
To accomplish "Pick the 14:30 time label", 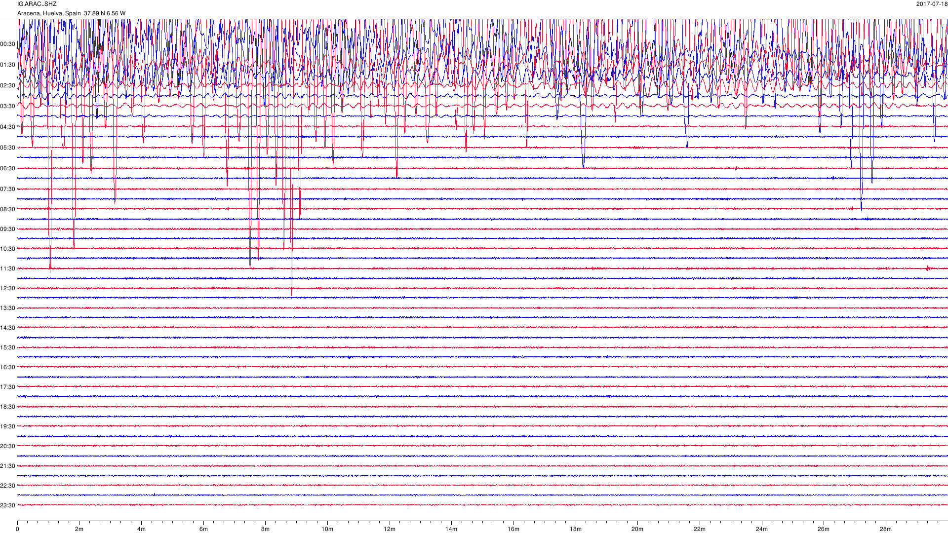I will click(7, 328).
